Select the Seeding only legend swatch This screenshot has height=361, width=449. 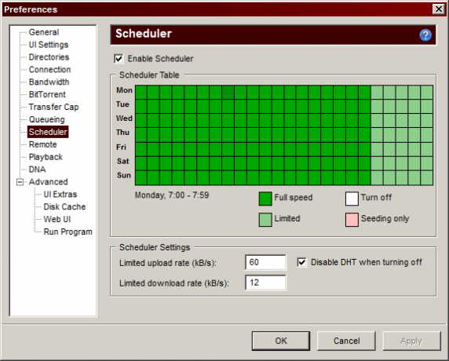coord(352,220)
